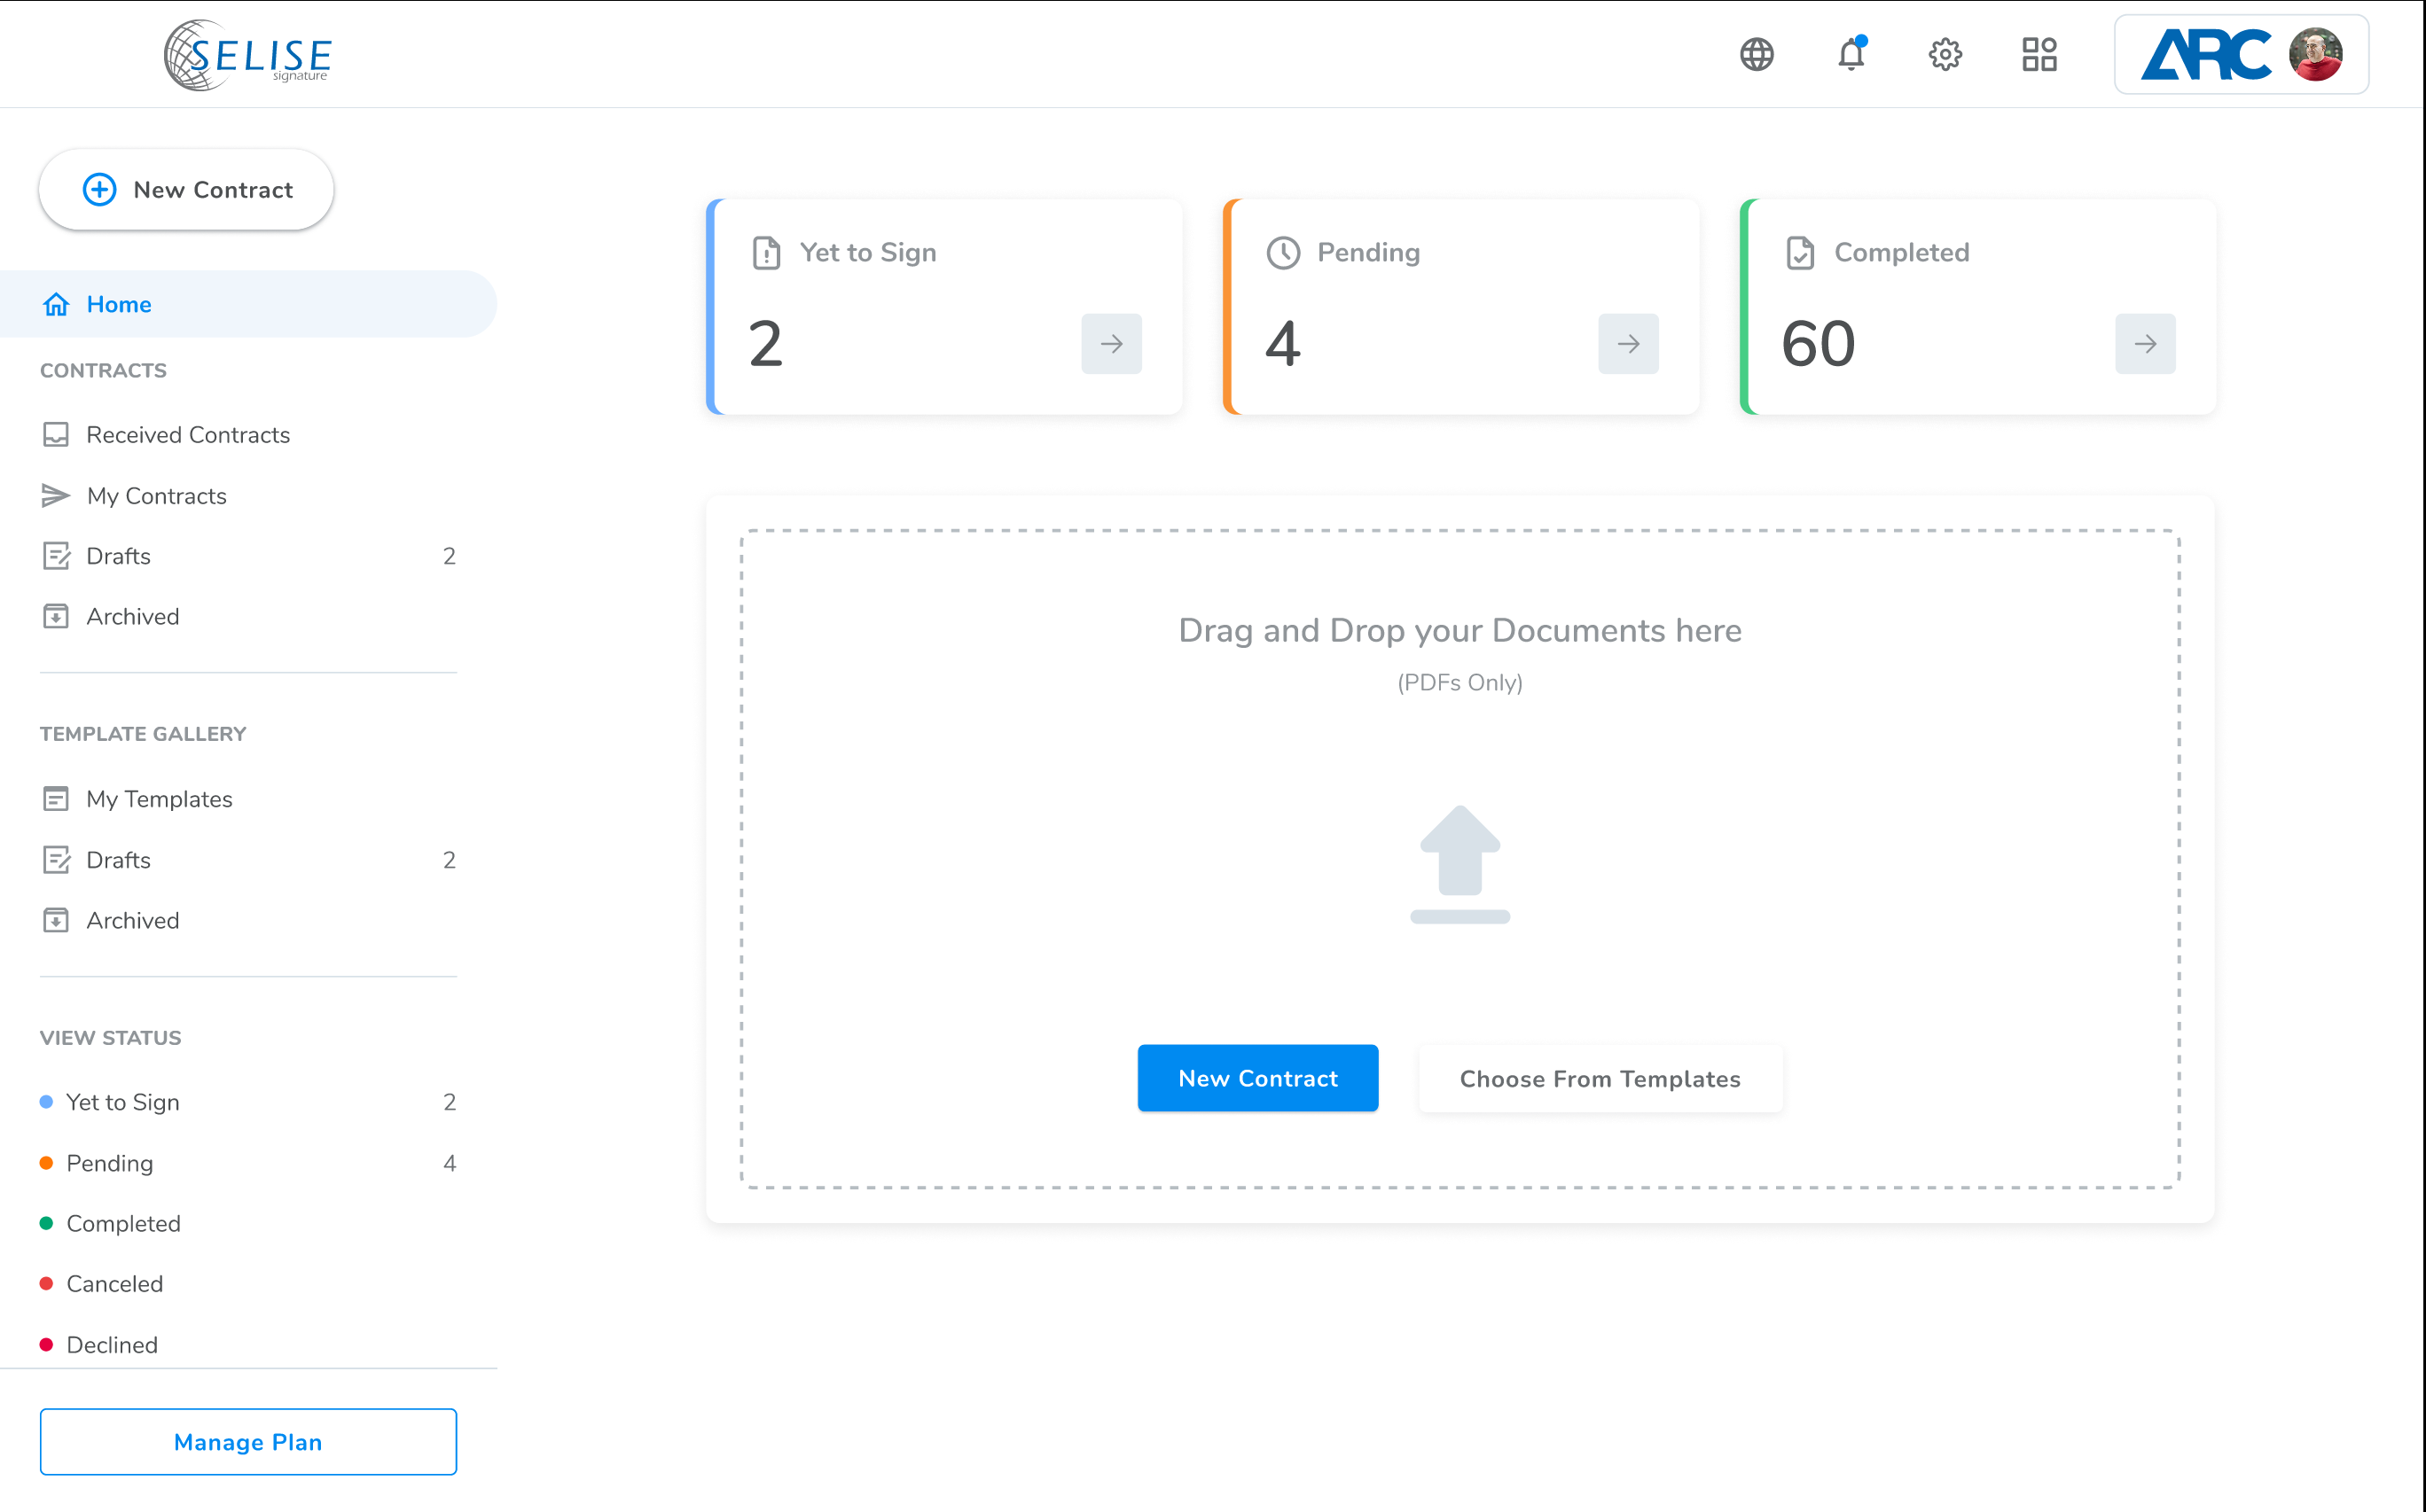Open Completed card arrow button
The width and height of the screenshot is (2426, 1512).
click(2146, 344)
